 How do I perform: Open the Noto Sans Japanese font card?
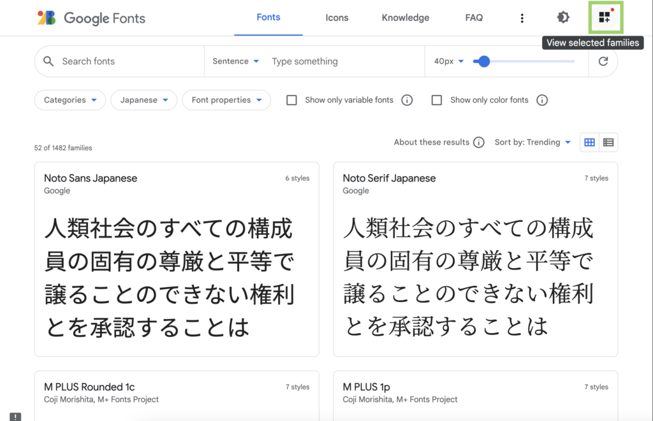pos(177,259)
